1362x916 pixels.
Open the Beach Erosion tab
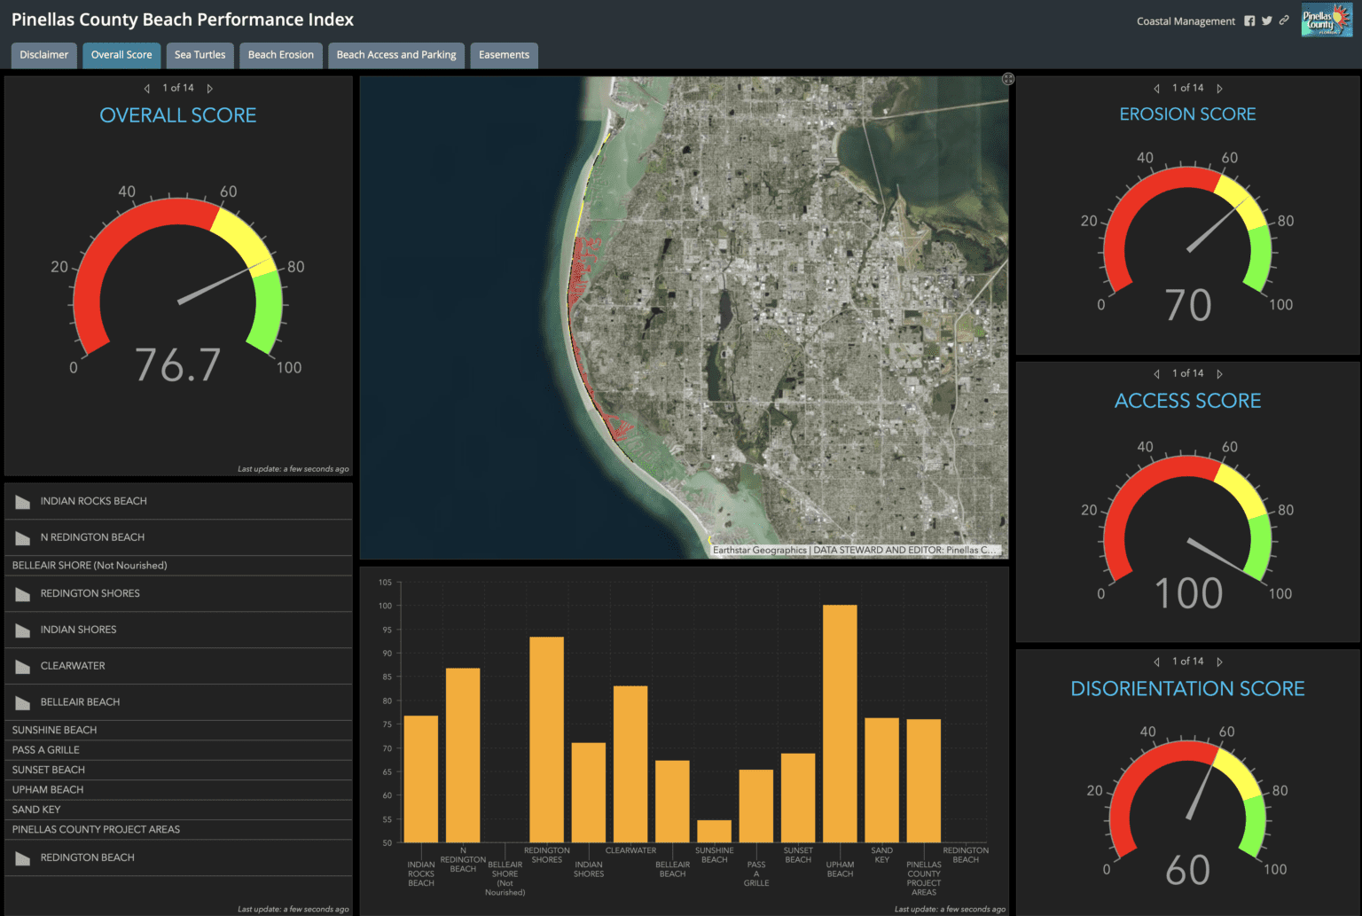pos(281,55)
